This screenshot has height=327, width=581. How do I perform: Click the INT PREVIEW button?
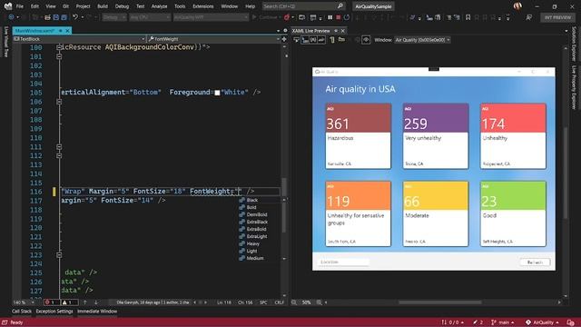(557, 17)
